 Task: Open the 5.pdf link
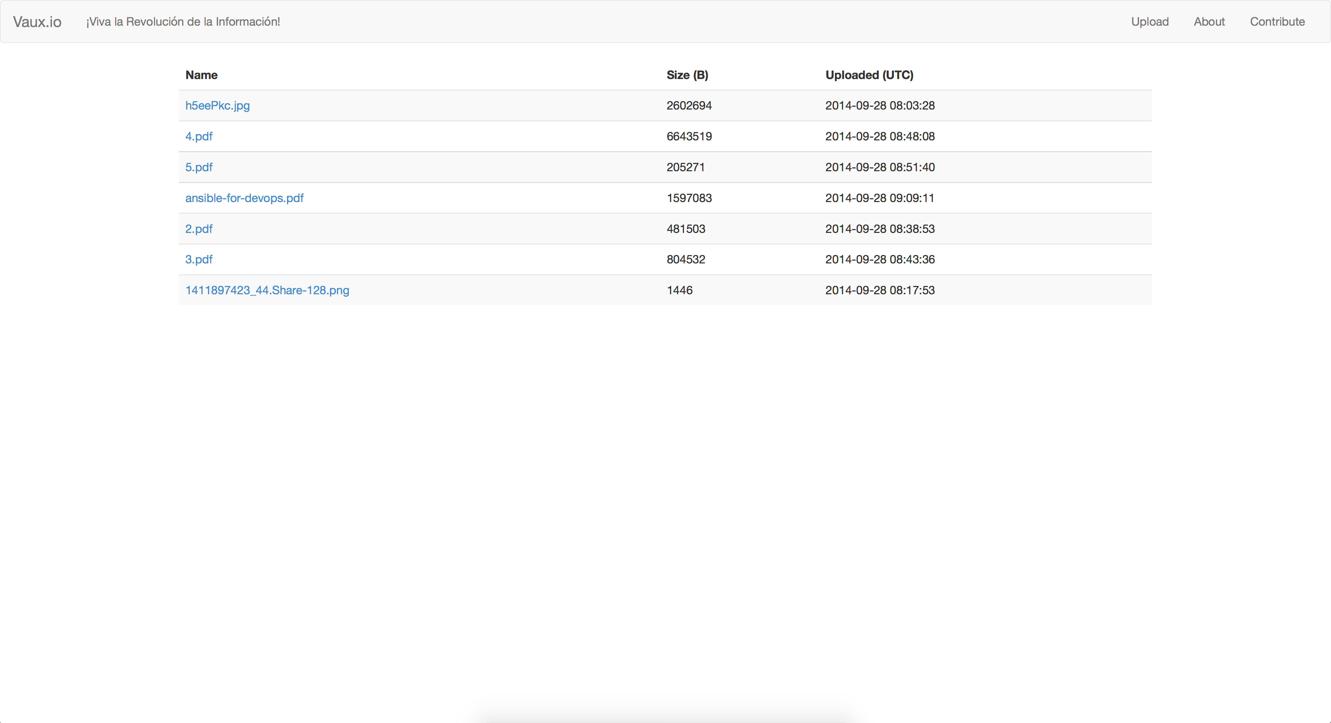[198, 167]
